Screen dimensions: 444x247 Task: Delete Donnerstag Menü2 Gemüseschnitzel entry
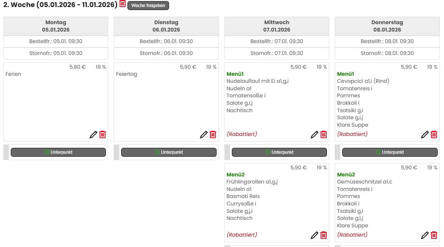(434, 235)
